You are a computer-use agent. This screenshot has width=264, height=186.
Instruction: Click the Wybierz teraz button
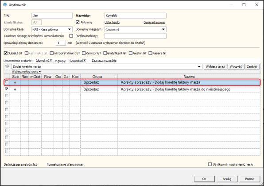point(215,66)
